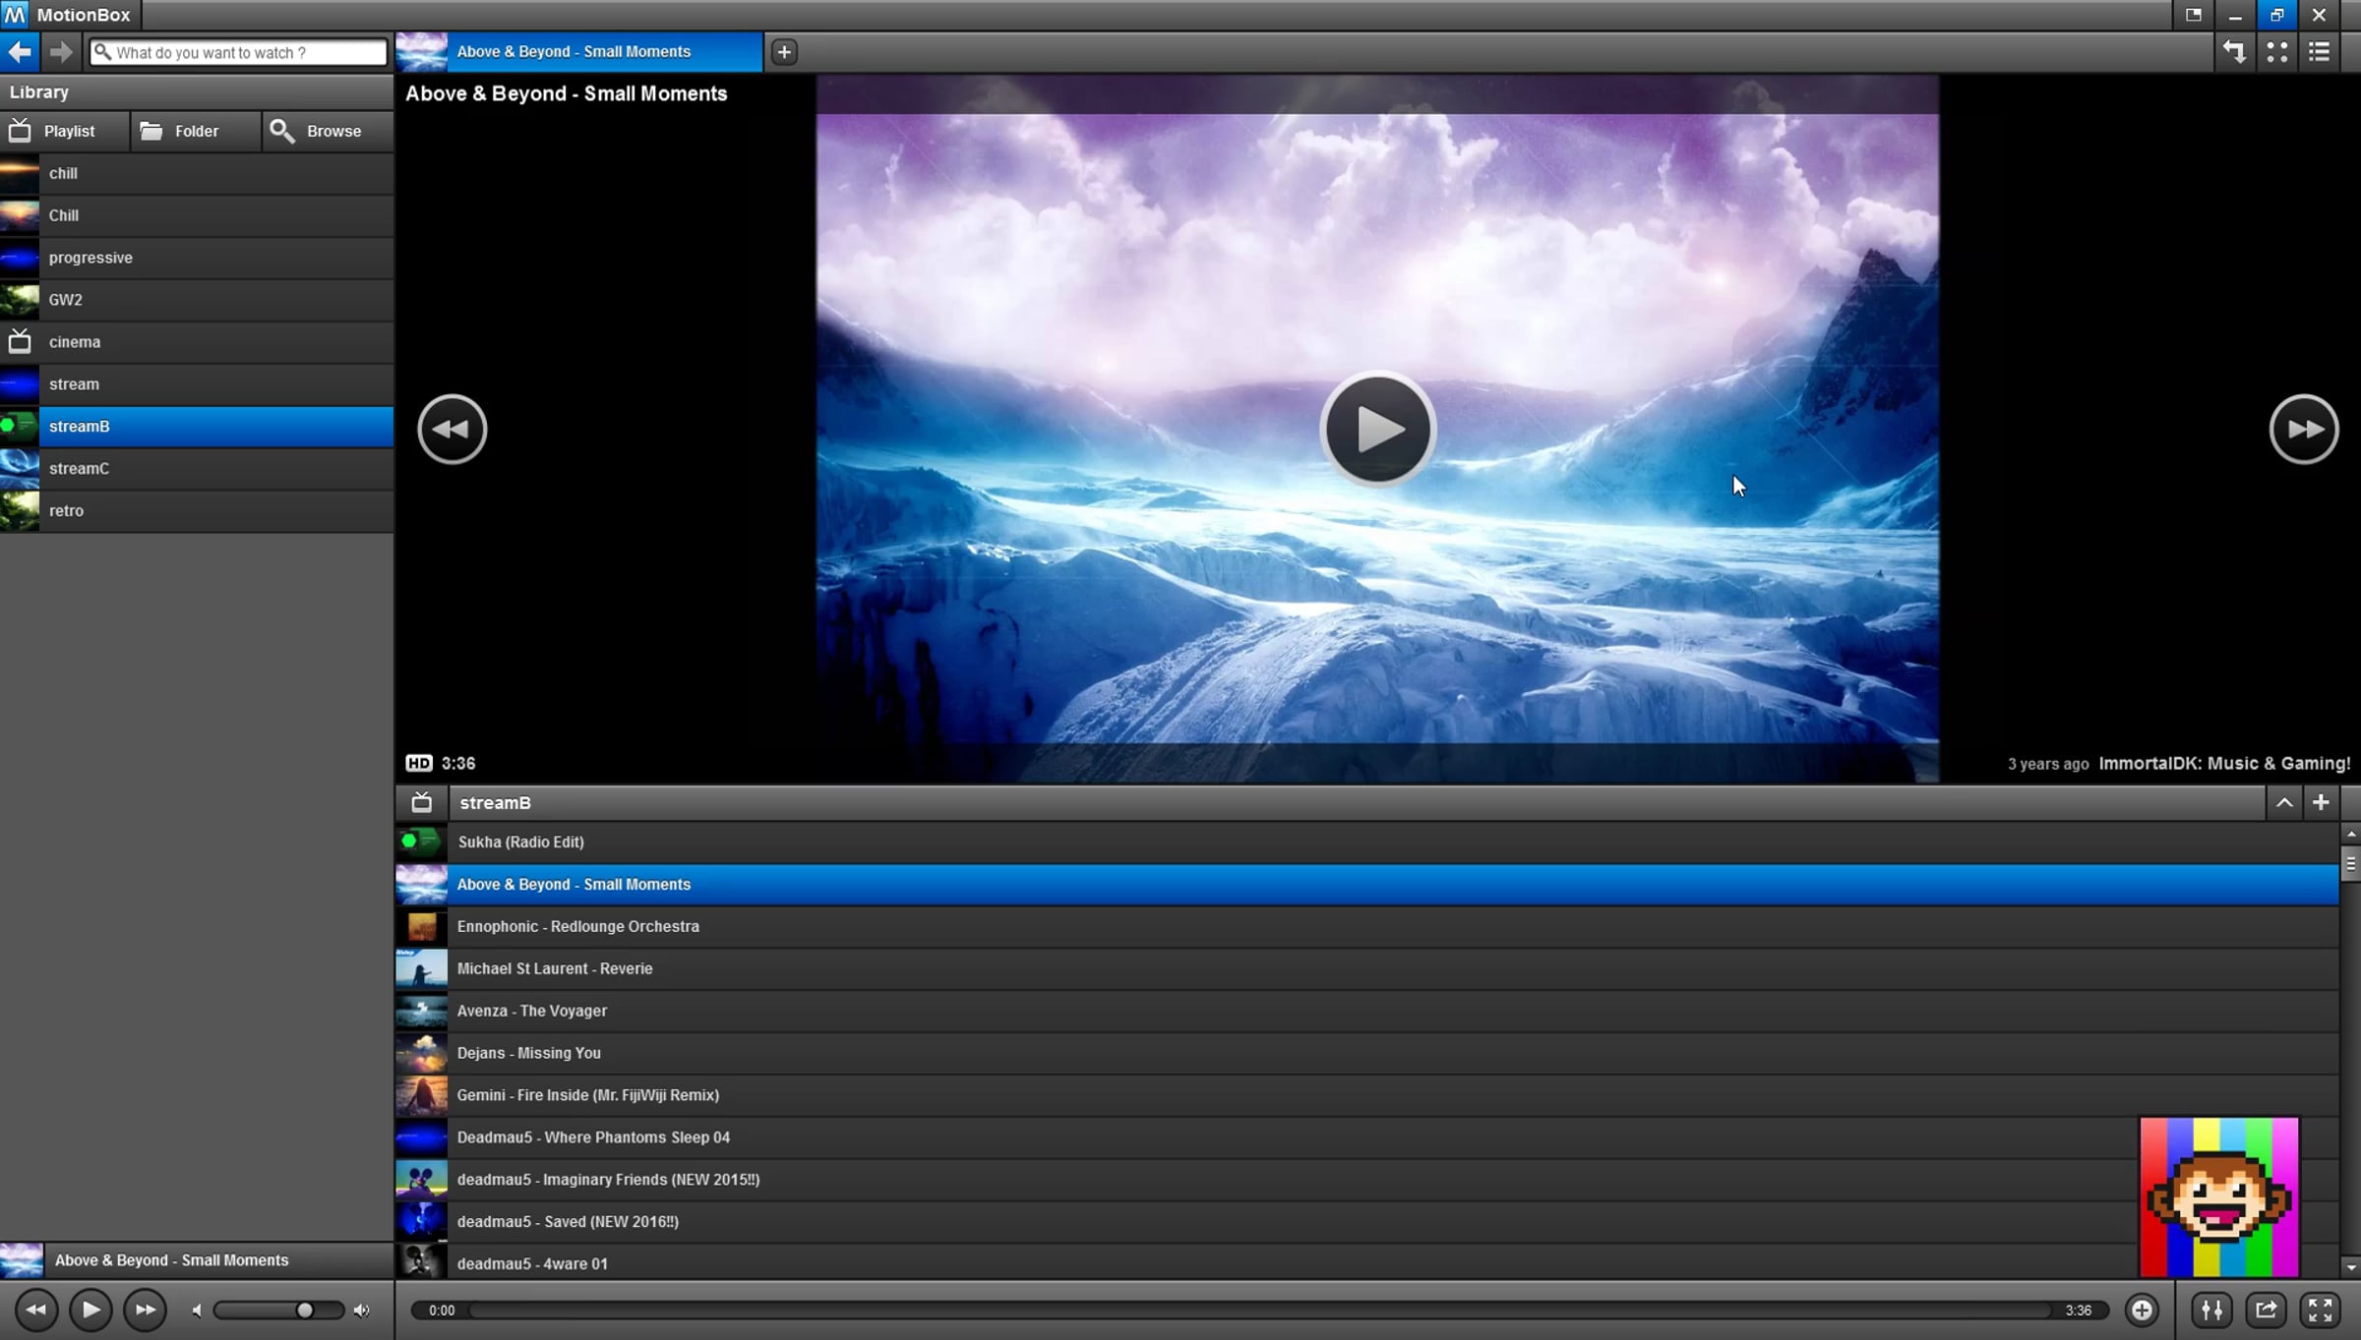
Task: Open list view icon in top toolbar
Action: tap(2320, 52)
